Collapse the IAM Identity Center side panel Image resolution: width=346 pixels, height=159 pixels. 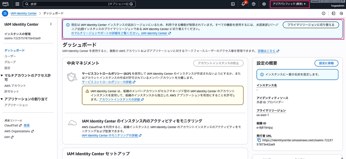click(x=51, y=24)
